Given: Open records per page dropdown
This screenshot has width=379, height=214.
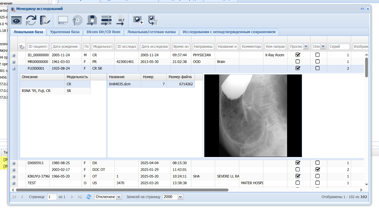Looking at the screenshot, I should [x=181, y=197].
